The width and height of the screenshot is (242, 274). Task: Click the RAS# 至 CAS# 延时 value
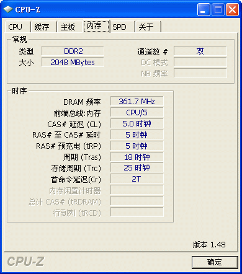(137, 135)
